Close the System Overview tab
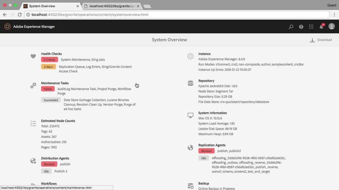Screen dimensions: 339x190 coord(78,6)
